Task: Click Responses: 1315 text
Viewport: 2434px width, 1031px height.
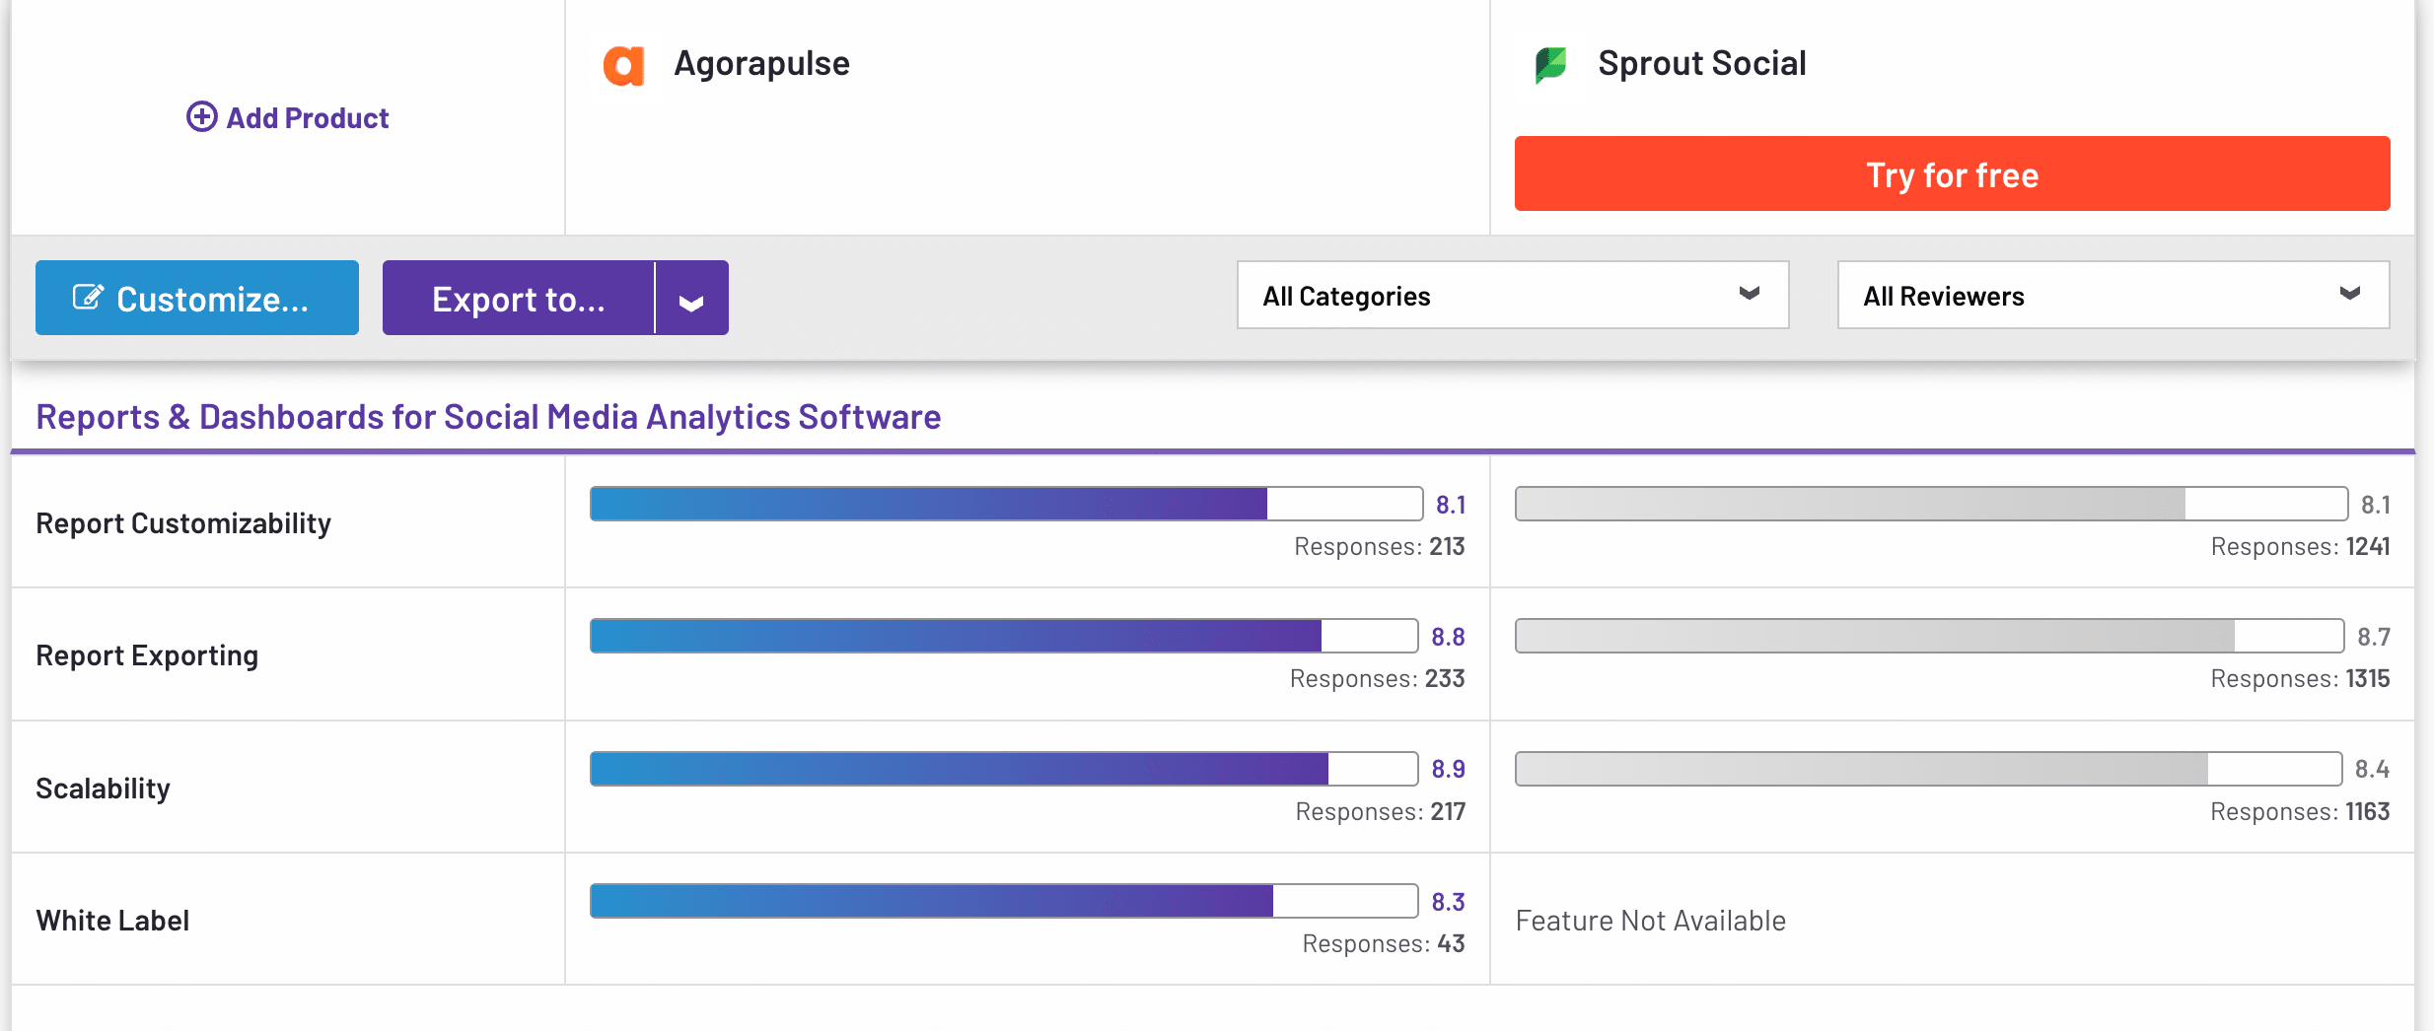Action: (2300, 678)
